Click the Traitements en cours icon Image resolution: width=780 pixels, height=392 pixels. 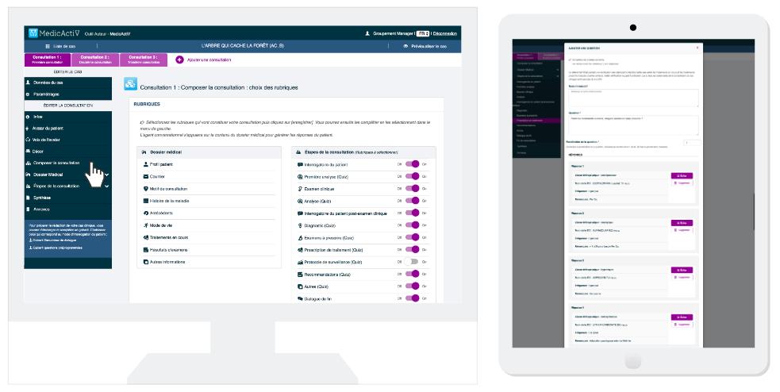tap(146, 237)
